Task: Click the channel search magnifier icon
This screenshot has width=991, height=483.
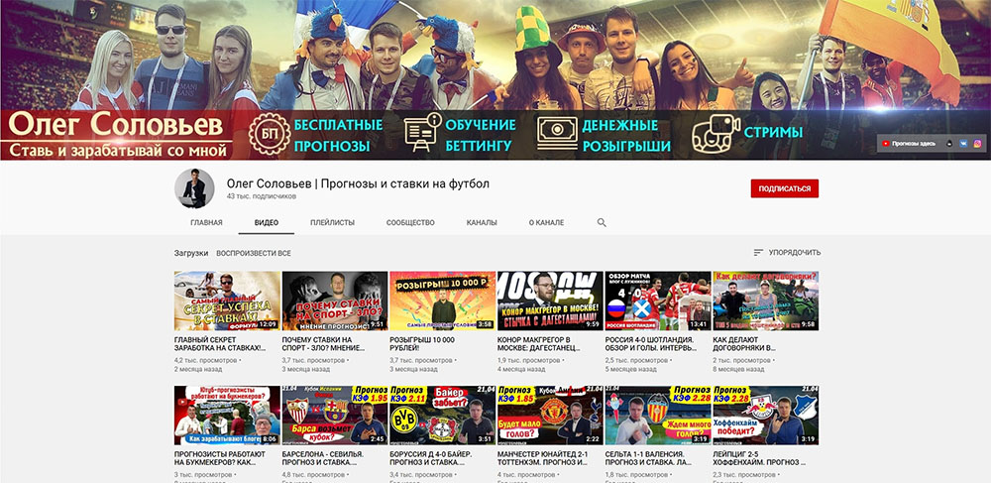Action: click(x=602, y=222)
